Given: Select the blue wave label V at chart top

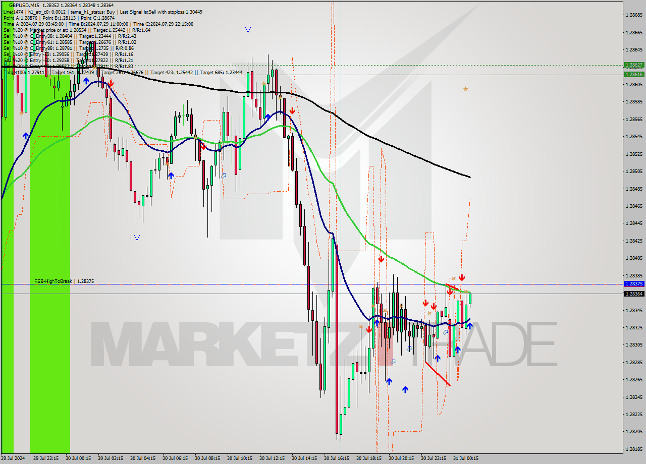Looking at the screenshot, I should coord(248,30).
